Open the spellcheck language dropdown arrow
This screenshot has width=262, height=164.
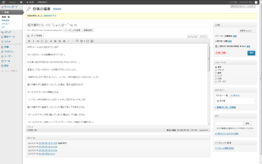pos(84,41)
